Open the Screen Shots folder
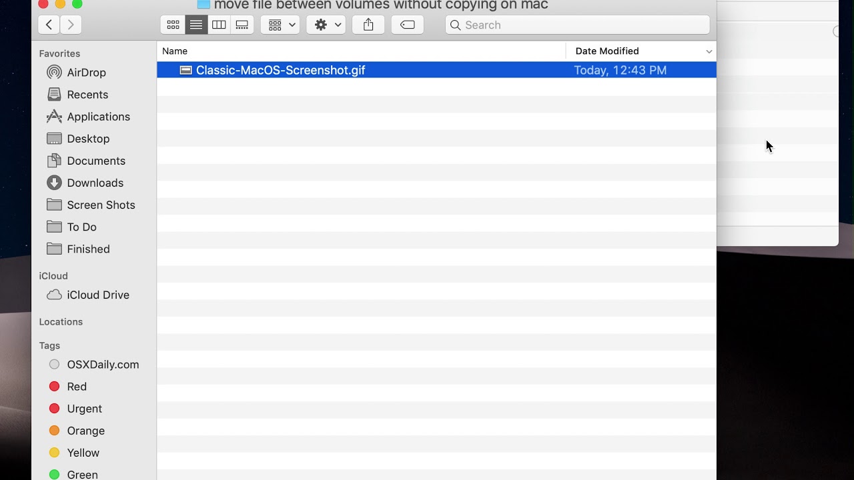The width and height of the screenshot is (854, 480). [x=101, y=204]
